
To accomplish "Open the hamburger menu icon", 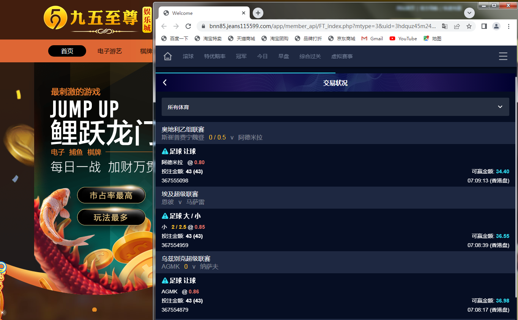I will [503, 56].
